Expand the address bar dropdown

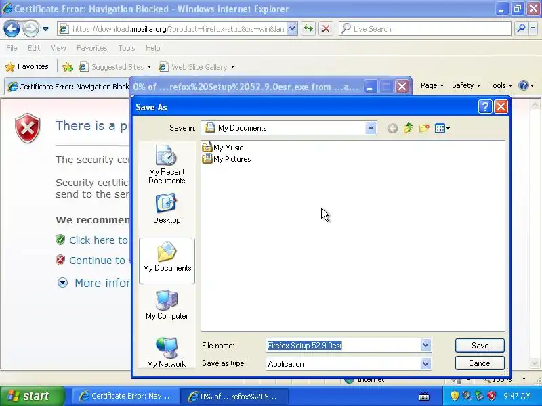(x=292, y=29)
